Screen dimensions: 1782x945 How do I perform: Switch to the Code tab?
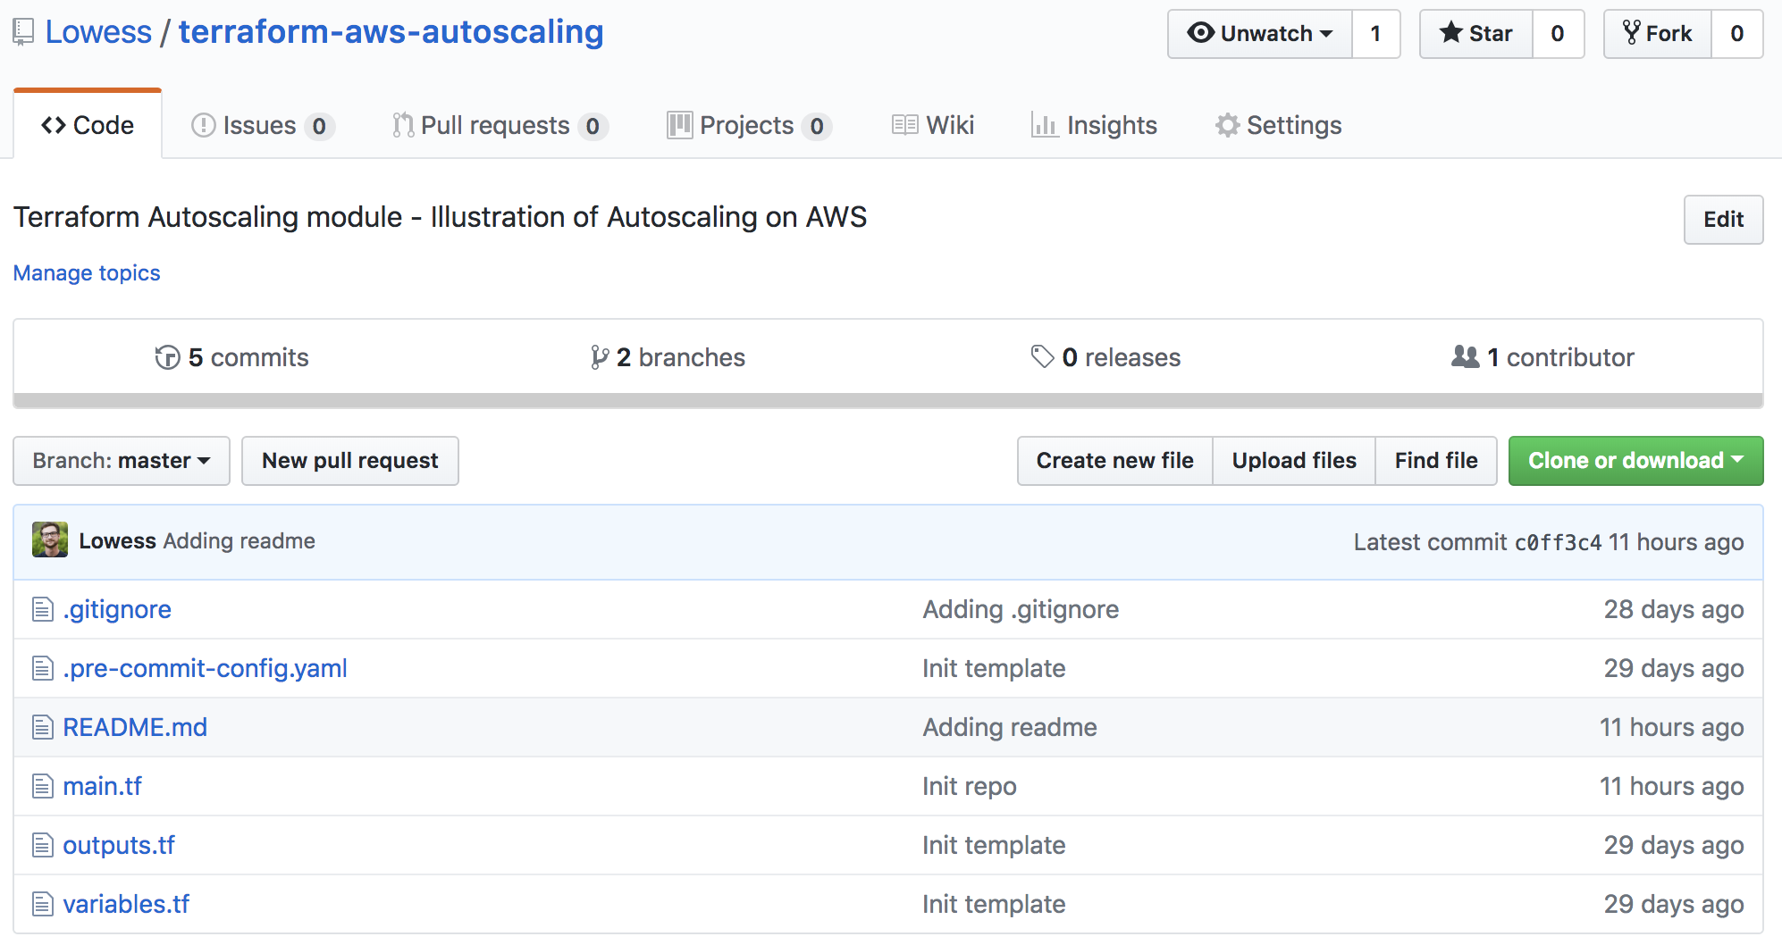tap(88, 125)
